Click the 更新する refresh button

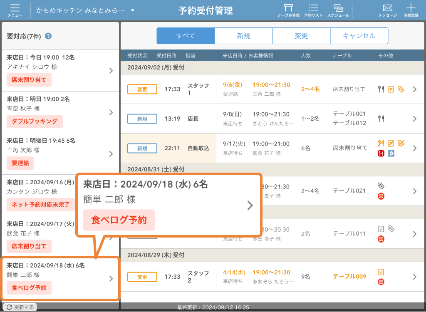coord(20,307)
